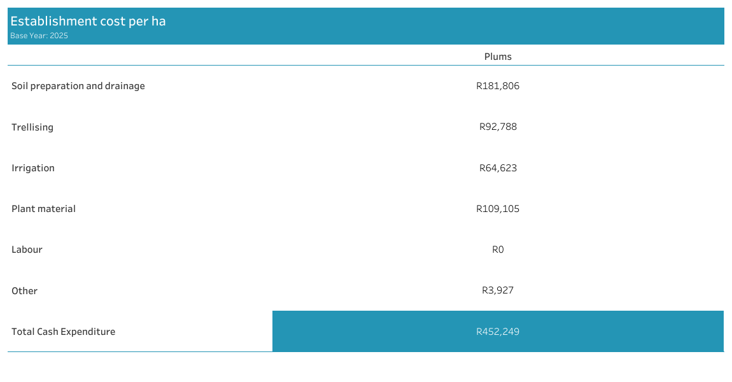Click the R64,623 irrigation value
Image resolution: width=732 pixels, height=382 pixels.
pos(498,168)
